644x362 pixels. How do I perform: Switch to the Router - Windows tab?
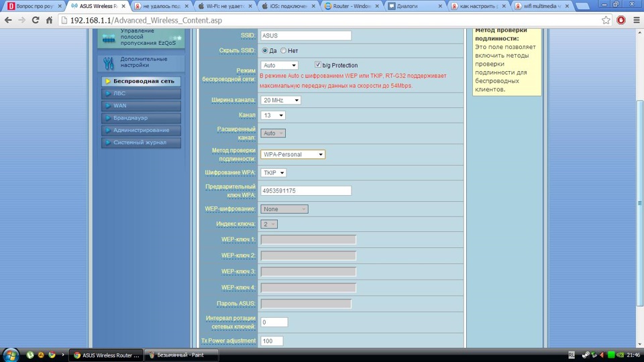point(351,6)
